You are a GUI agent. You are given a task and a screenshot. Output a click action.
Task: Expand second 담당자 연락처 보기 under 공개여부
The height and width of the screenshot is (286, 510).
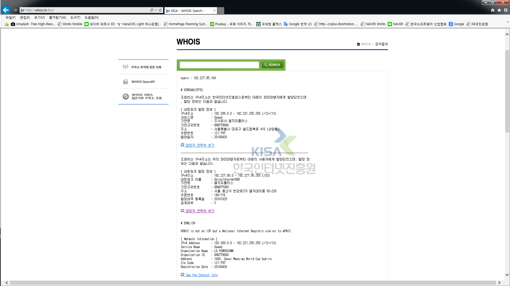tap(197, 211)
